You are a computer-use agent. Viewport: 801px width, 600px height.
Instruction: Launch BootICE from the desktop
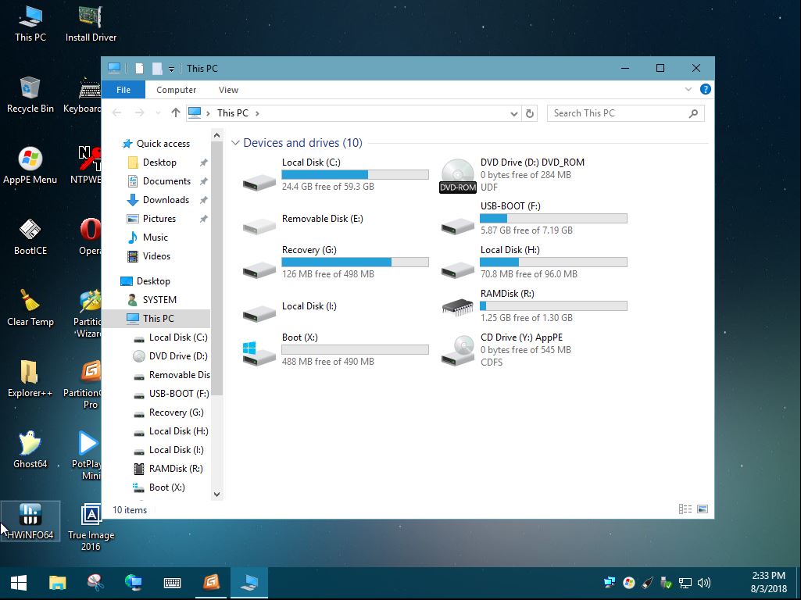point(30,237)
